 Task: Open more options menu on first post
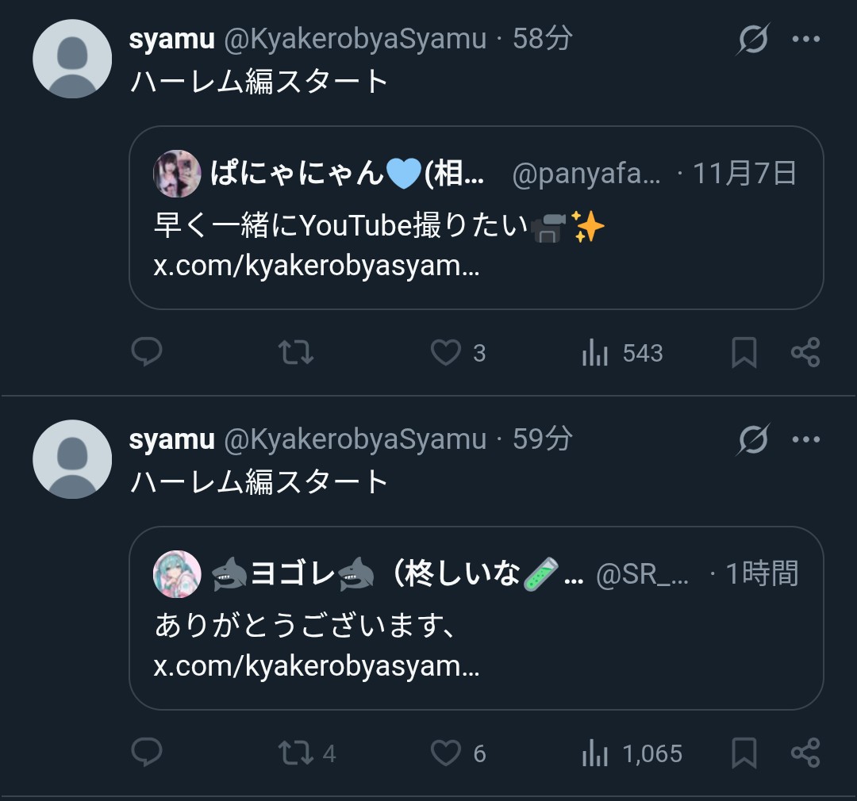click(x=806, y=39)
